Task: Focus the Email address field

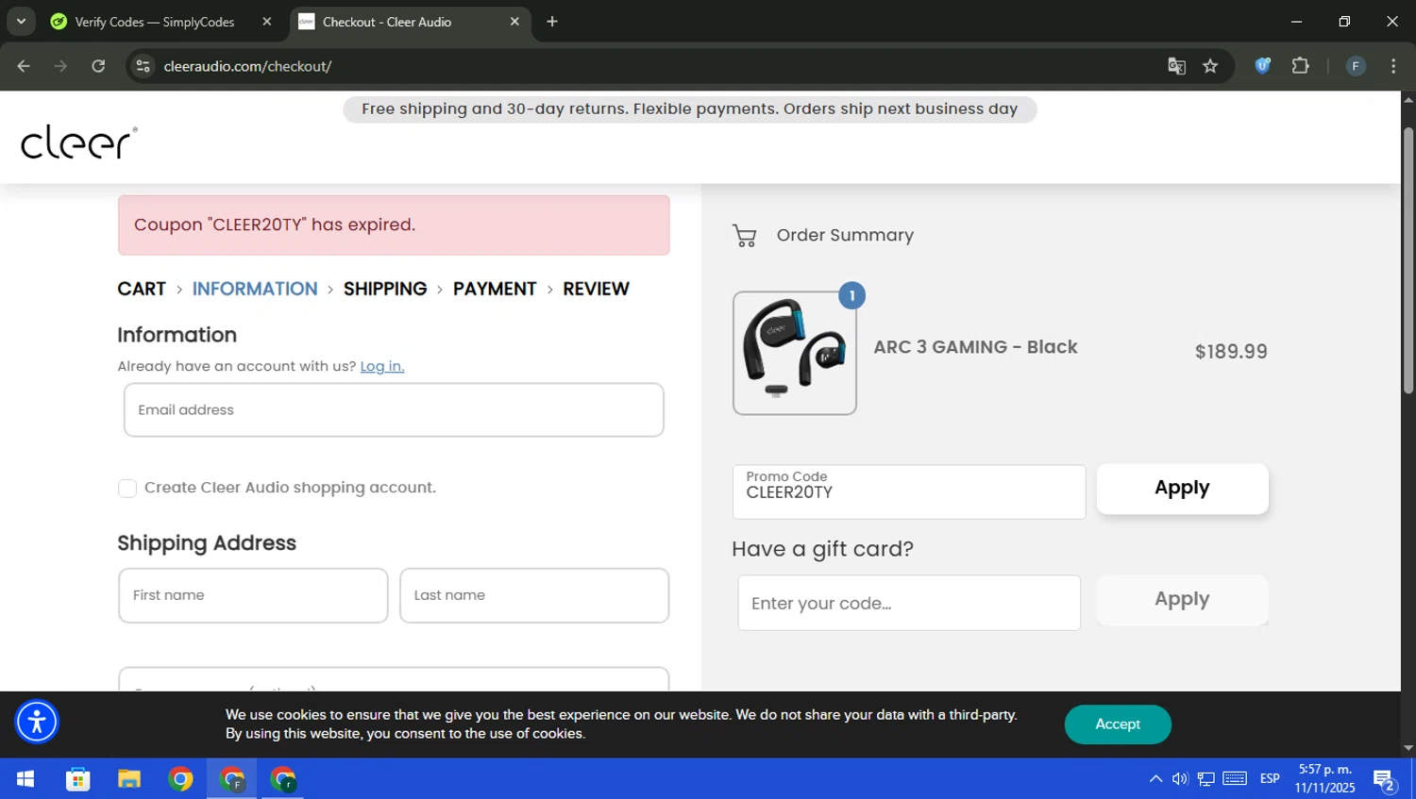Action: pos(394,410)
